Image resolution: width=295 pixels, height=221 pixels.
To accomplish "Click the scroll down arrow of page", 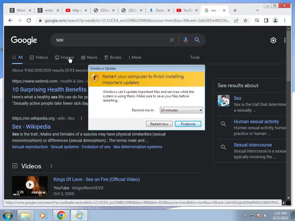I will pyautogui.click(x=288, y=198).
